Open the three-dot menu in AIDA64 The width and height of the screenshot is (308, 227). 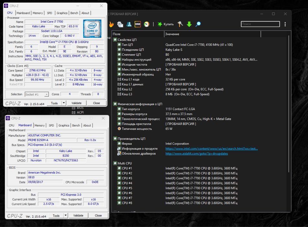click(285, 24)
